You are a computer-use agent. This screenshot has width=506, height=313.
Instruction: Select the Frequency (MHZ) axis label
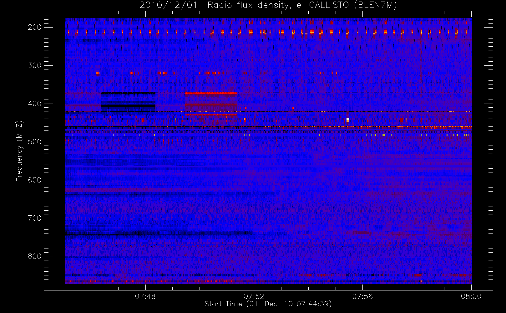coord(19,151)
